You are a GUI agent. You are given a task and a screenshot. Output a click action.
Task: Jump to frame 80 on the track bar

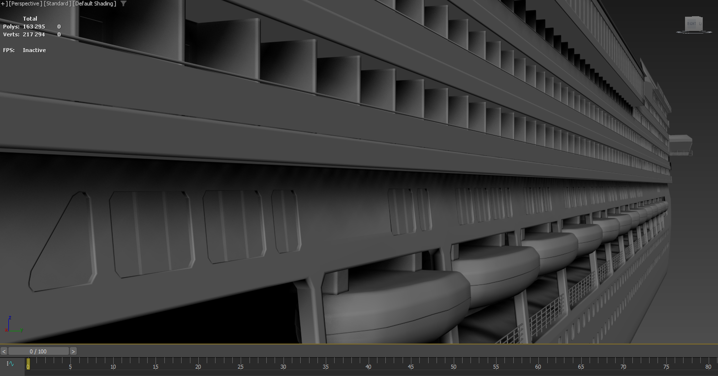pyautogui.click(x=708, y=364)
